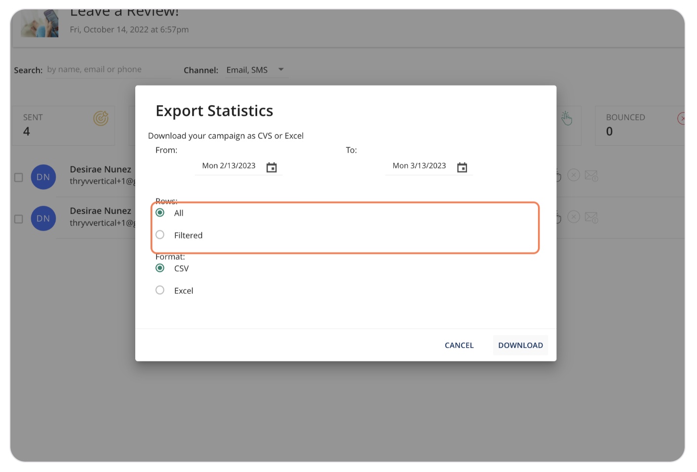The image size is (697, 472).
Task: Tick the checkbox for first Desirae Nunez
Action: pos(19,177)
